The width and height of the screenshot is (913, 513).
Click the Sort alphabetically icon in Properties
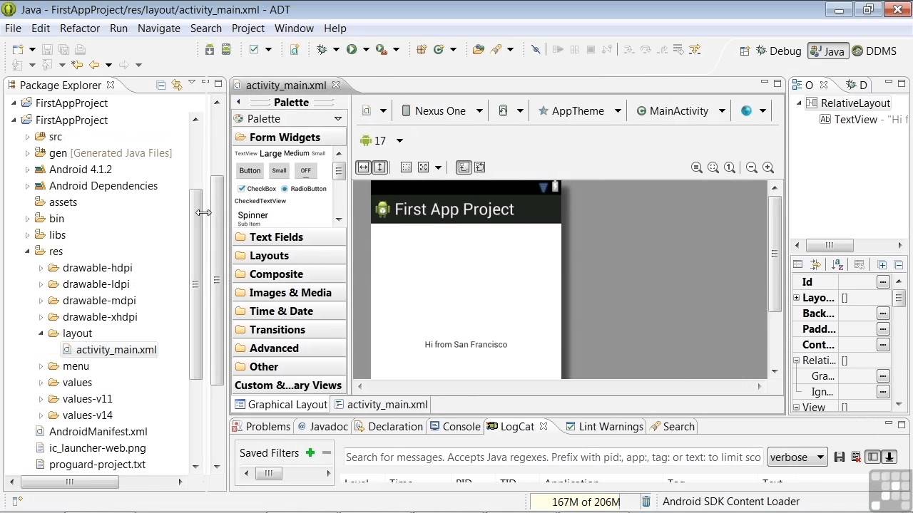point(837,265)
